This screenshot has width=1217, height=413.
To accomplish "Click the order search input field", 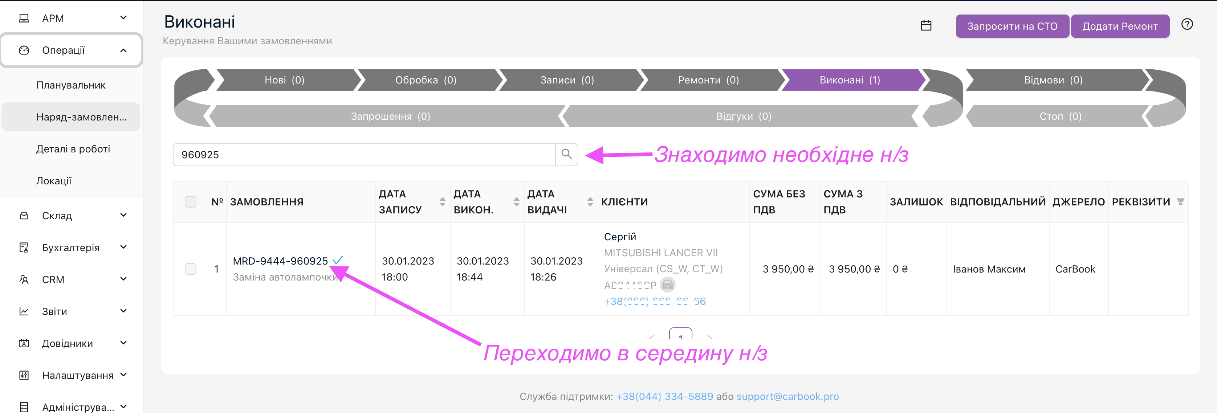I will [364, 155].
